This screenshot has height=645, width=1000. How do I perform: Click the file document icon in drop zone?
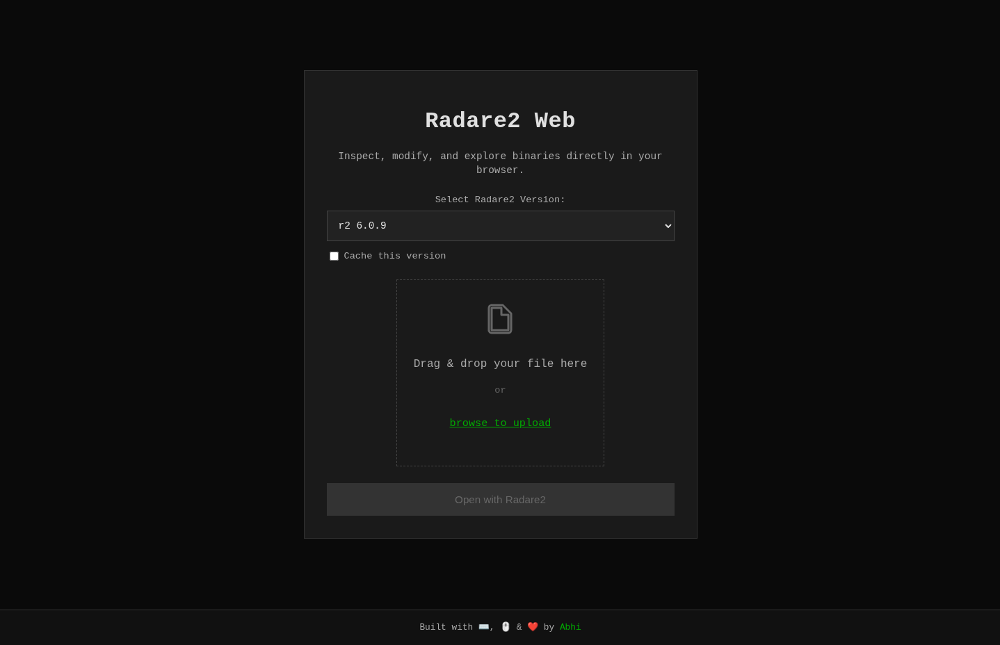[x=500, y=319]
